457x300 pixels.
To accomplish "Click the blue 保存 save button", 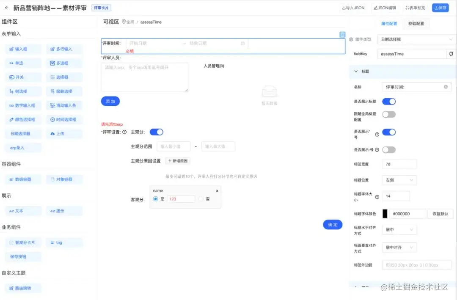I will point(440,7).
